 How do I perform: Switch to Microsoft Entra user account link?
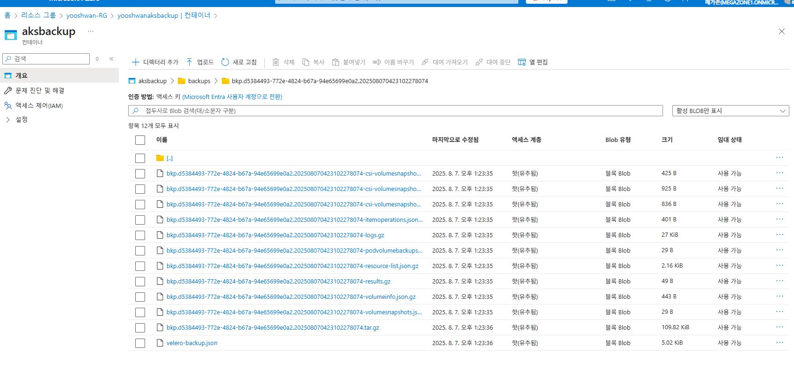232,97
